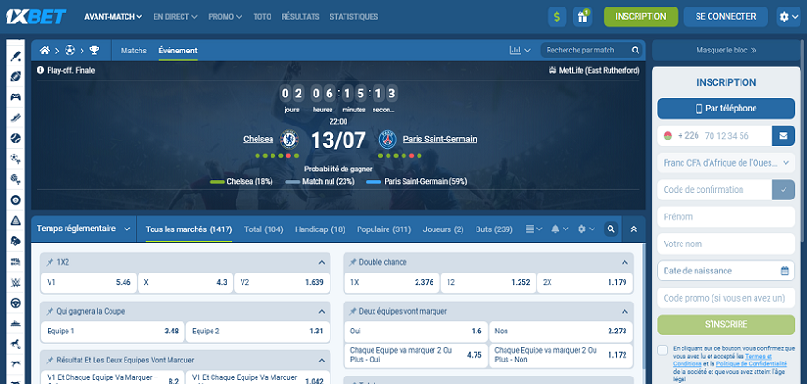
Task: Select the Total (104) markets tab
Action: point(263,229)
